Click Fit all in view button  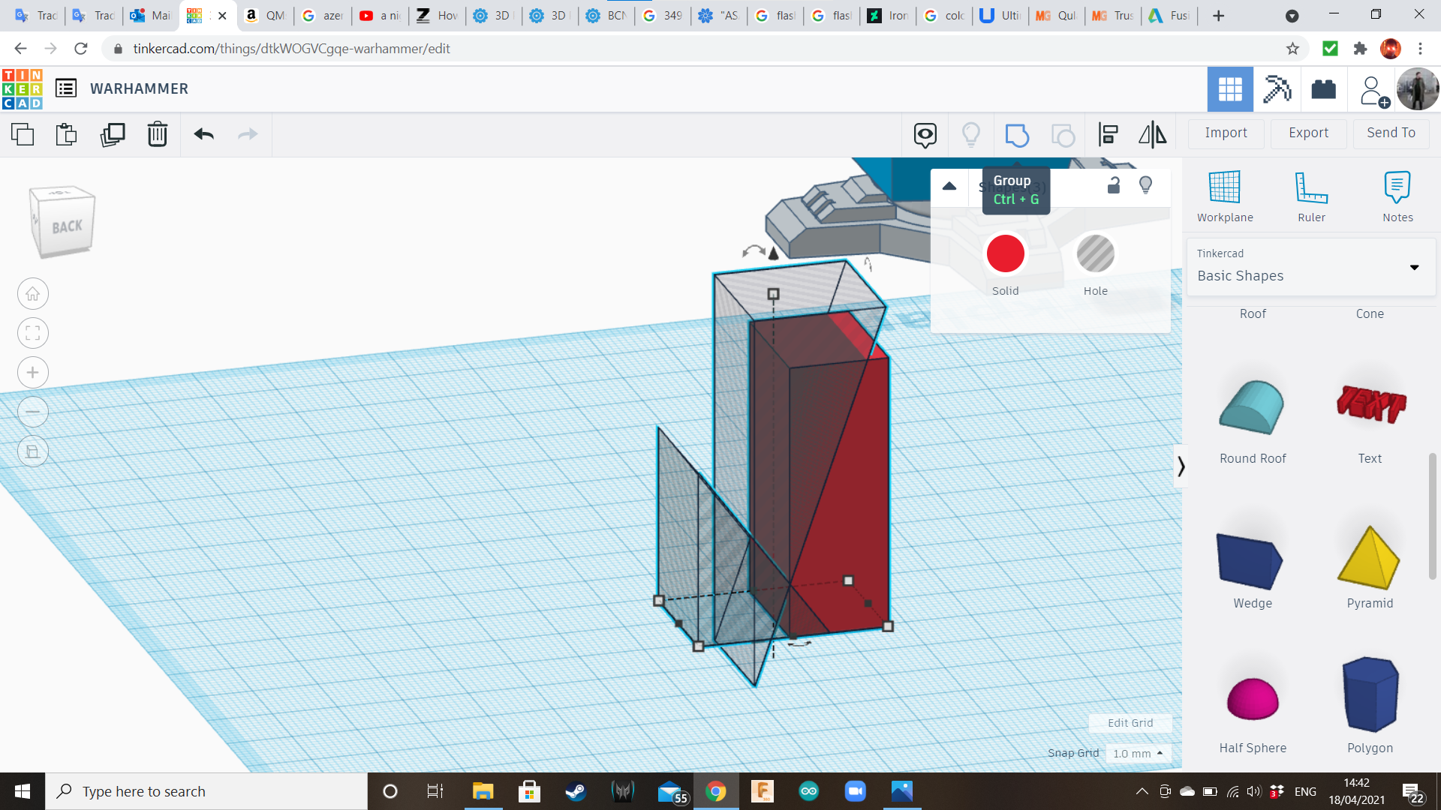tap(33, 333)
